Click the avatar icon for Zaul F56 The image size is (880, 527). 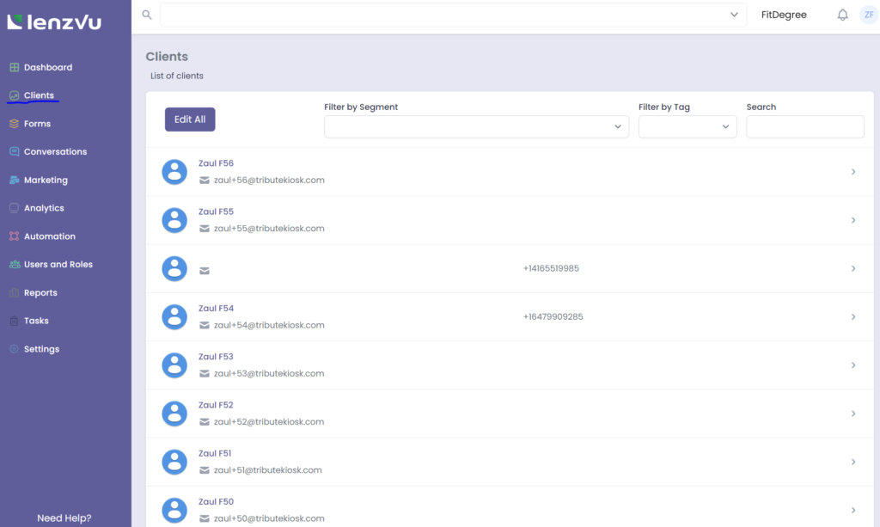pyautogui.click(x=174, y=172)
